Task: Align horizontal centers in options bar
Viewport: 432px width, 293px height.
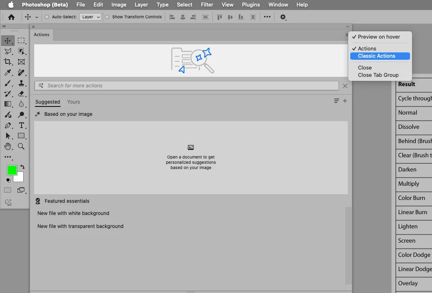Action: 183,17
